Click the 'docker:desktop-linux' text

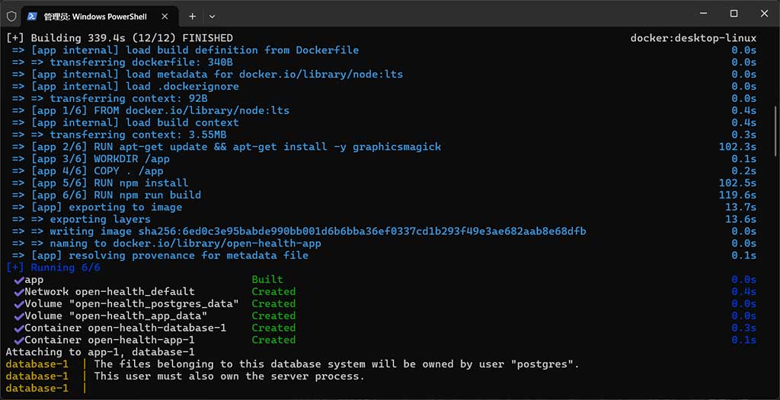click(x=693, y=38)
